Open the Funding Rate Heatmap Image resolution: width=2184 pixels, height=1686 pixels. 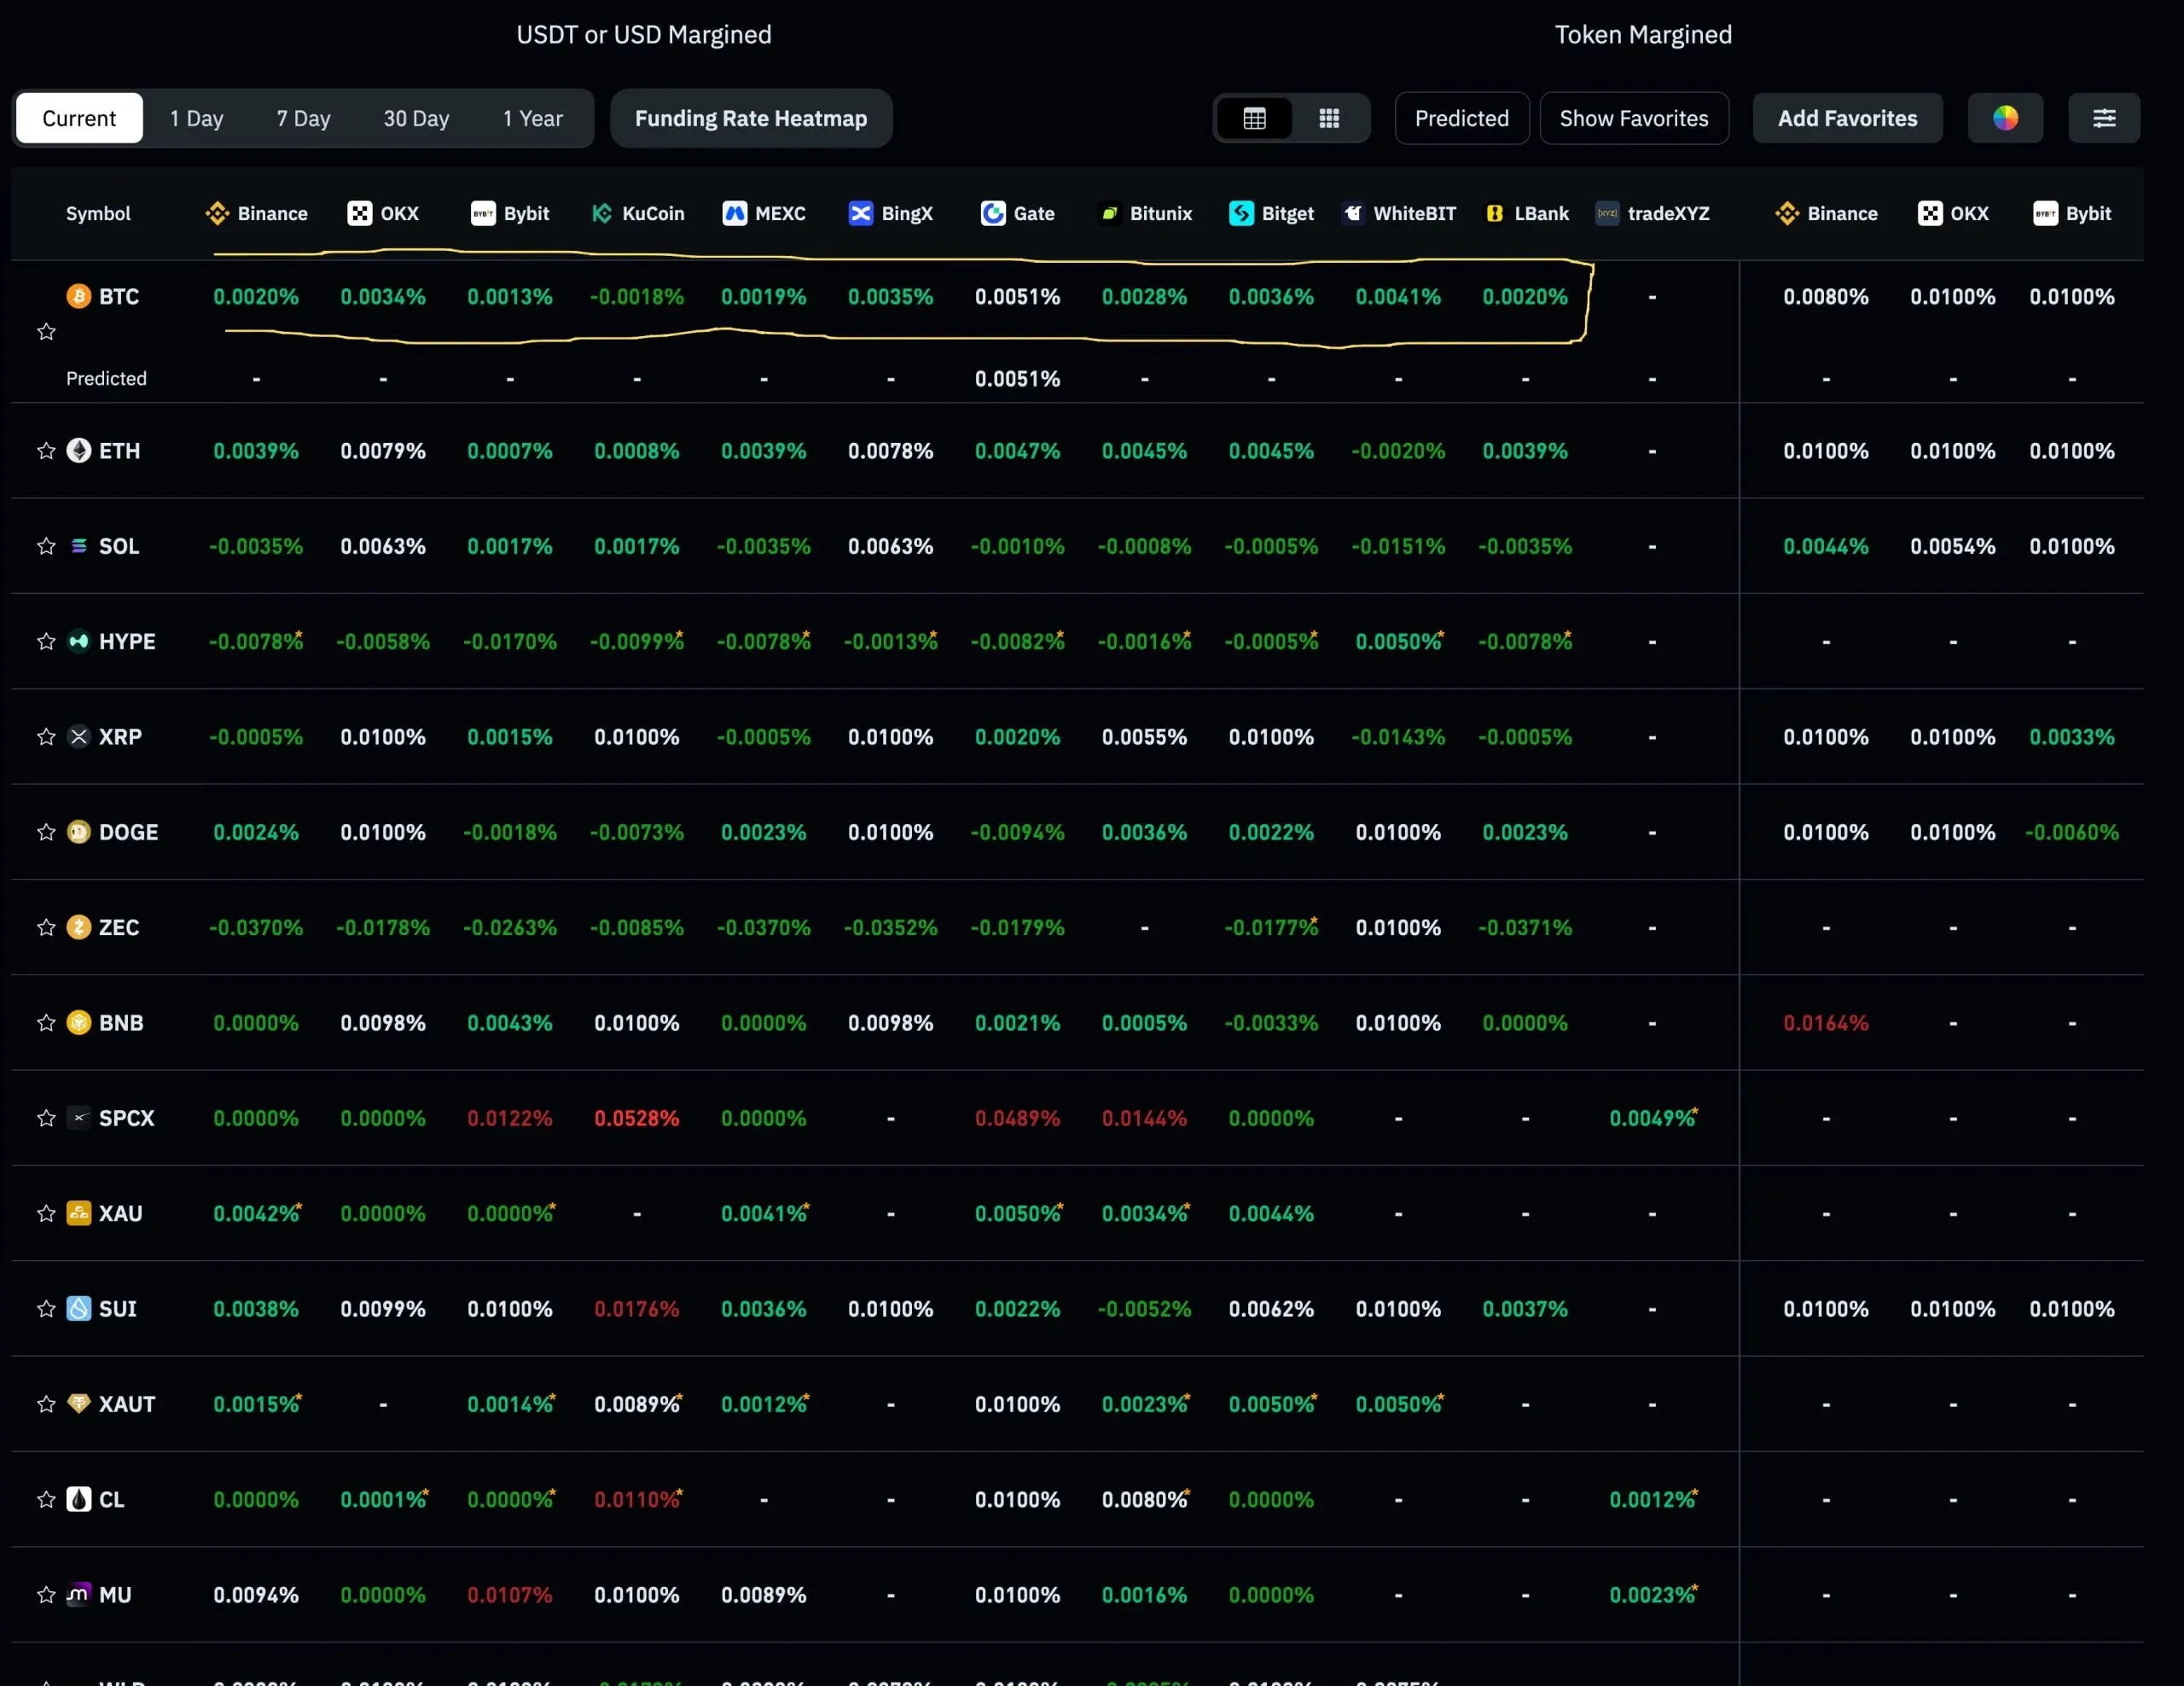(x=751, y=118)
